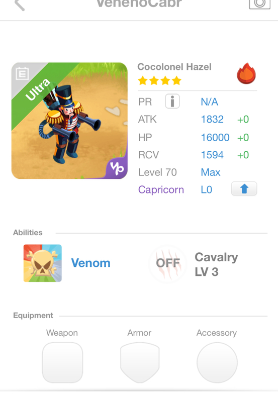
Task: Open the Venom ability link
Action: coord(91,263)
